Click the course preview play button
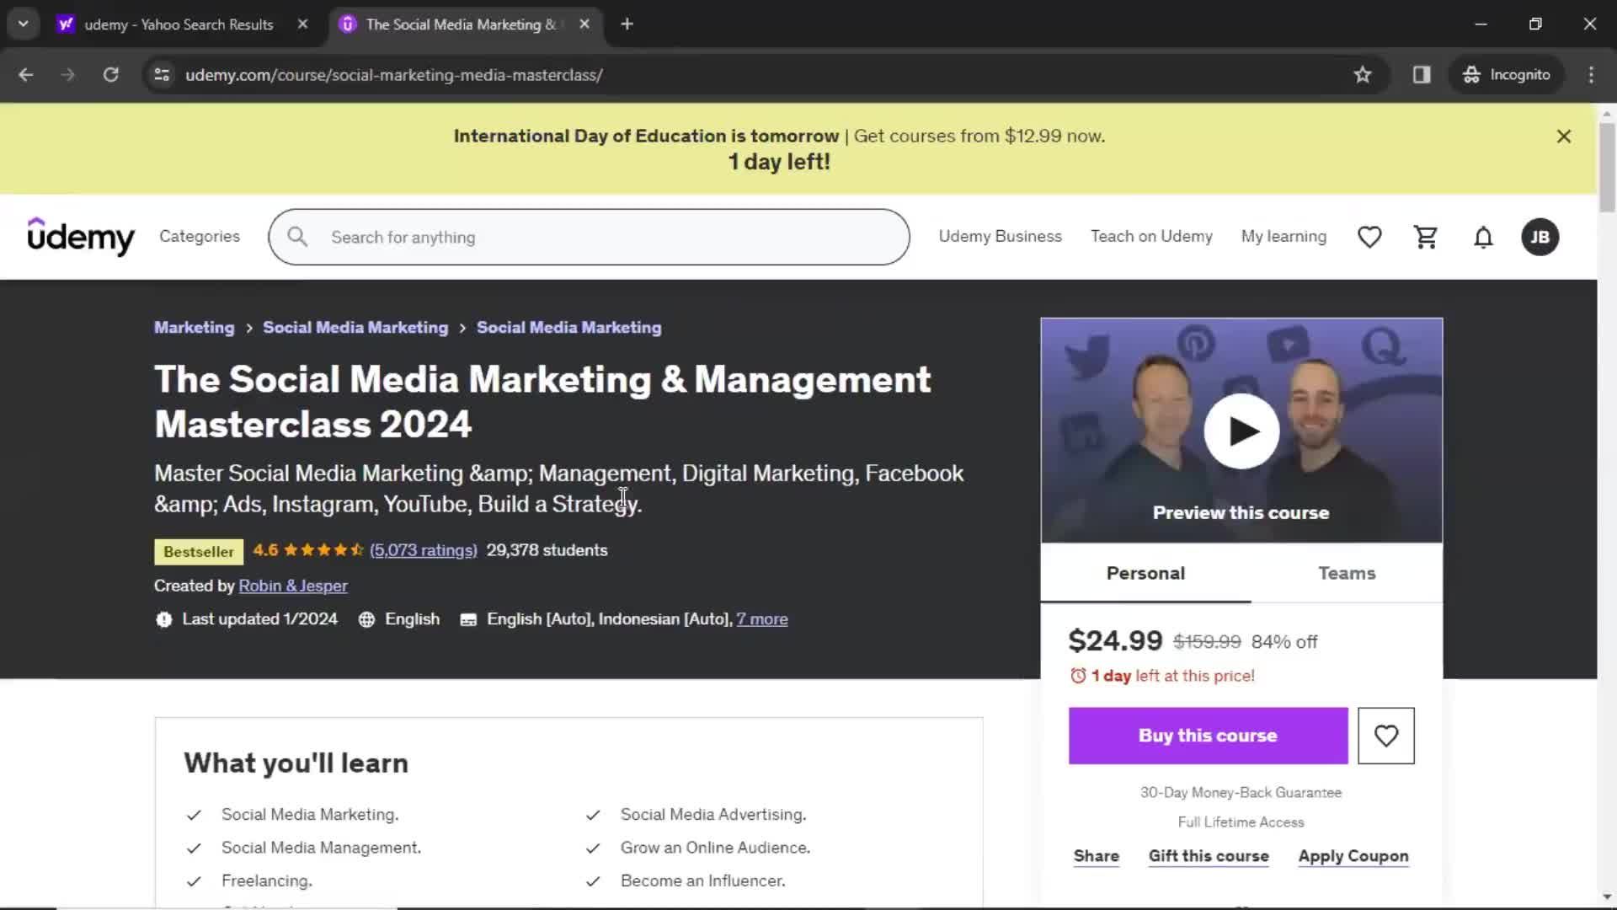The width and height of the screenshot is (1617, 910). point(1241,431)
